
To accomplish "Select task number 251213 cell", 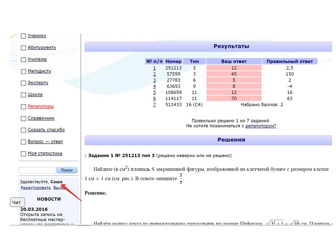I will [x=173, y=68].
